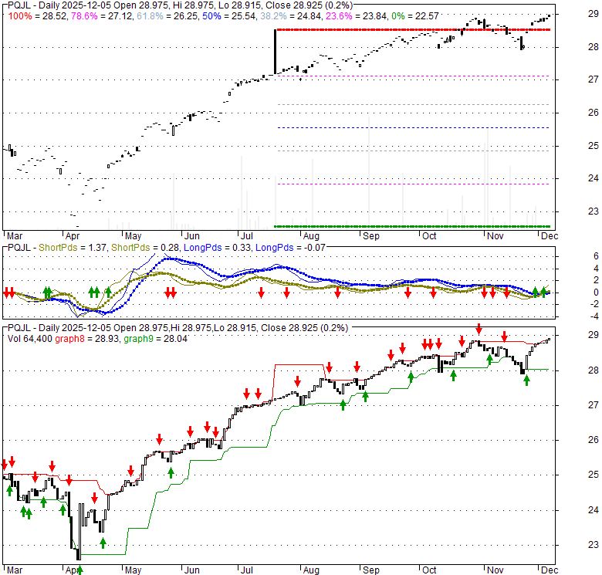This screenshot has height=575, width=602.
Task: Click the 'graph9 = 28.04' green label
Action: [x=155, y=339]
